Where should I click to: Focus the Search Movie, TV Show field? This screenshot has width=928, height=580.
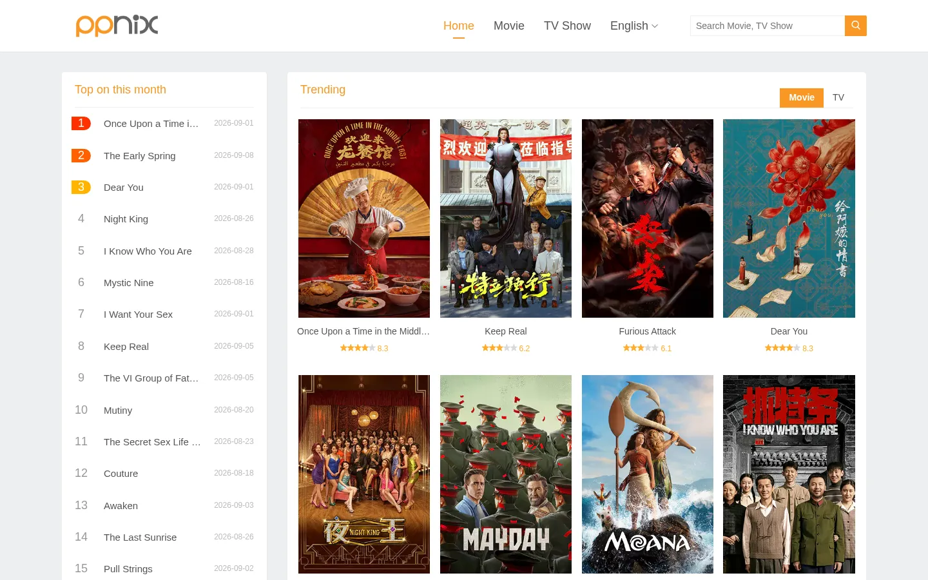tap(768, 26)
